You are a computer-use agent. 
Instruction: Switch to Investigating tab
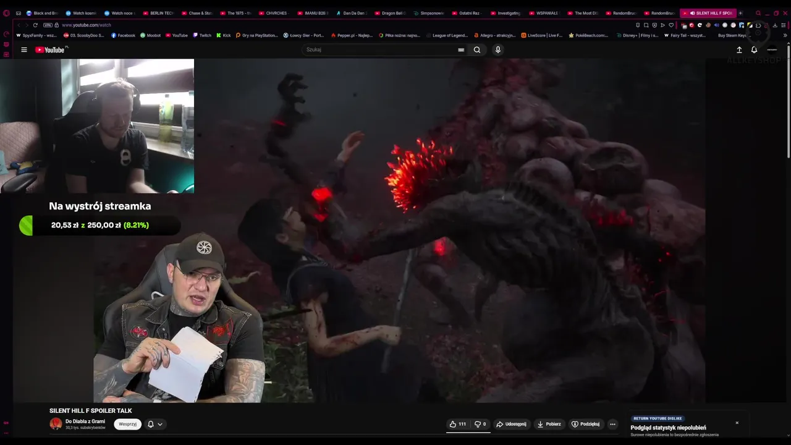505,13
